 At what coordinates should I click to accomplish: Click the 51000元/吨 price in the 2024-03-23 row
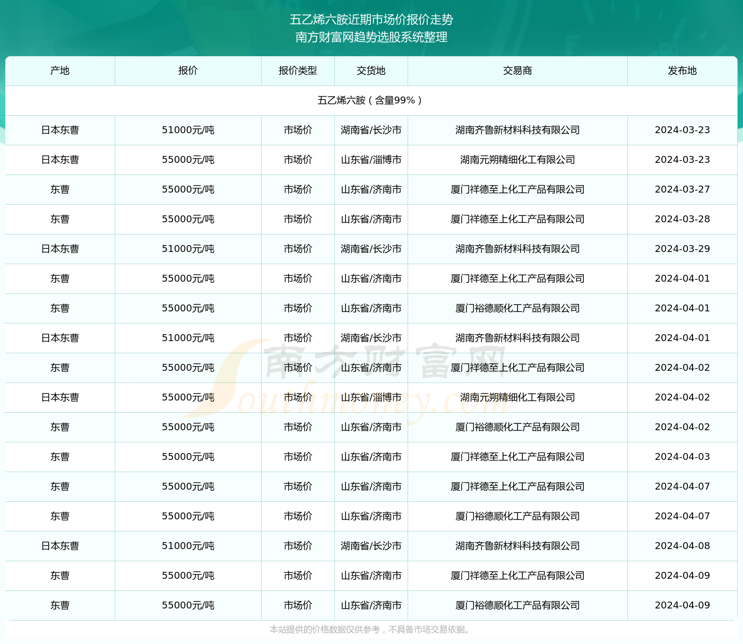188,130
